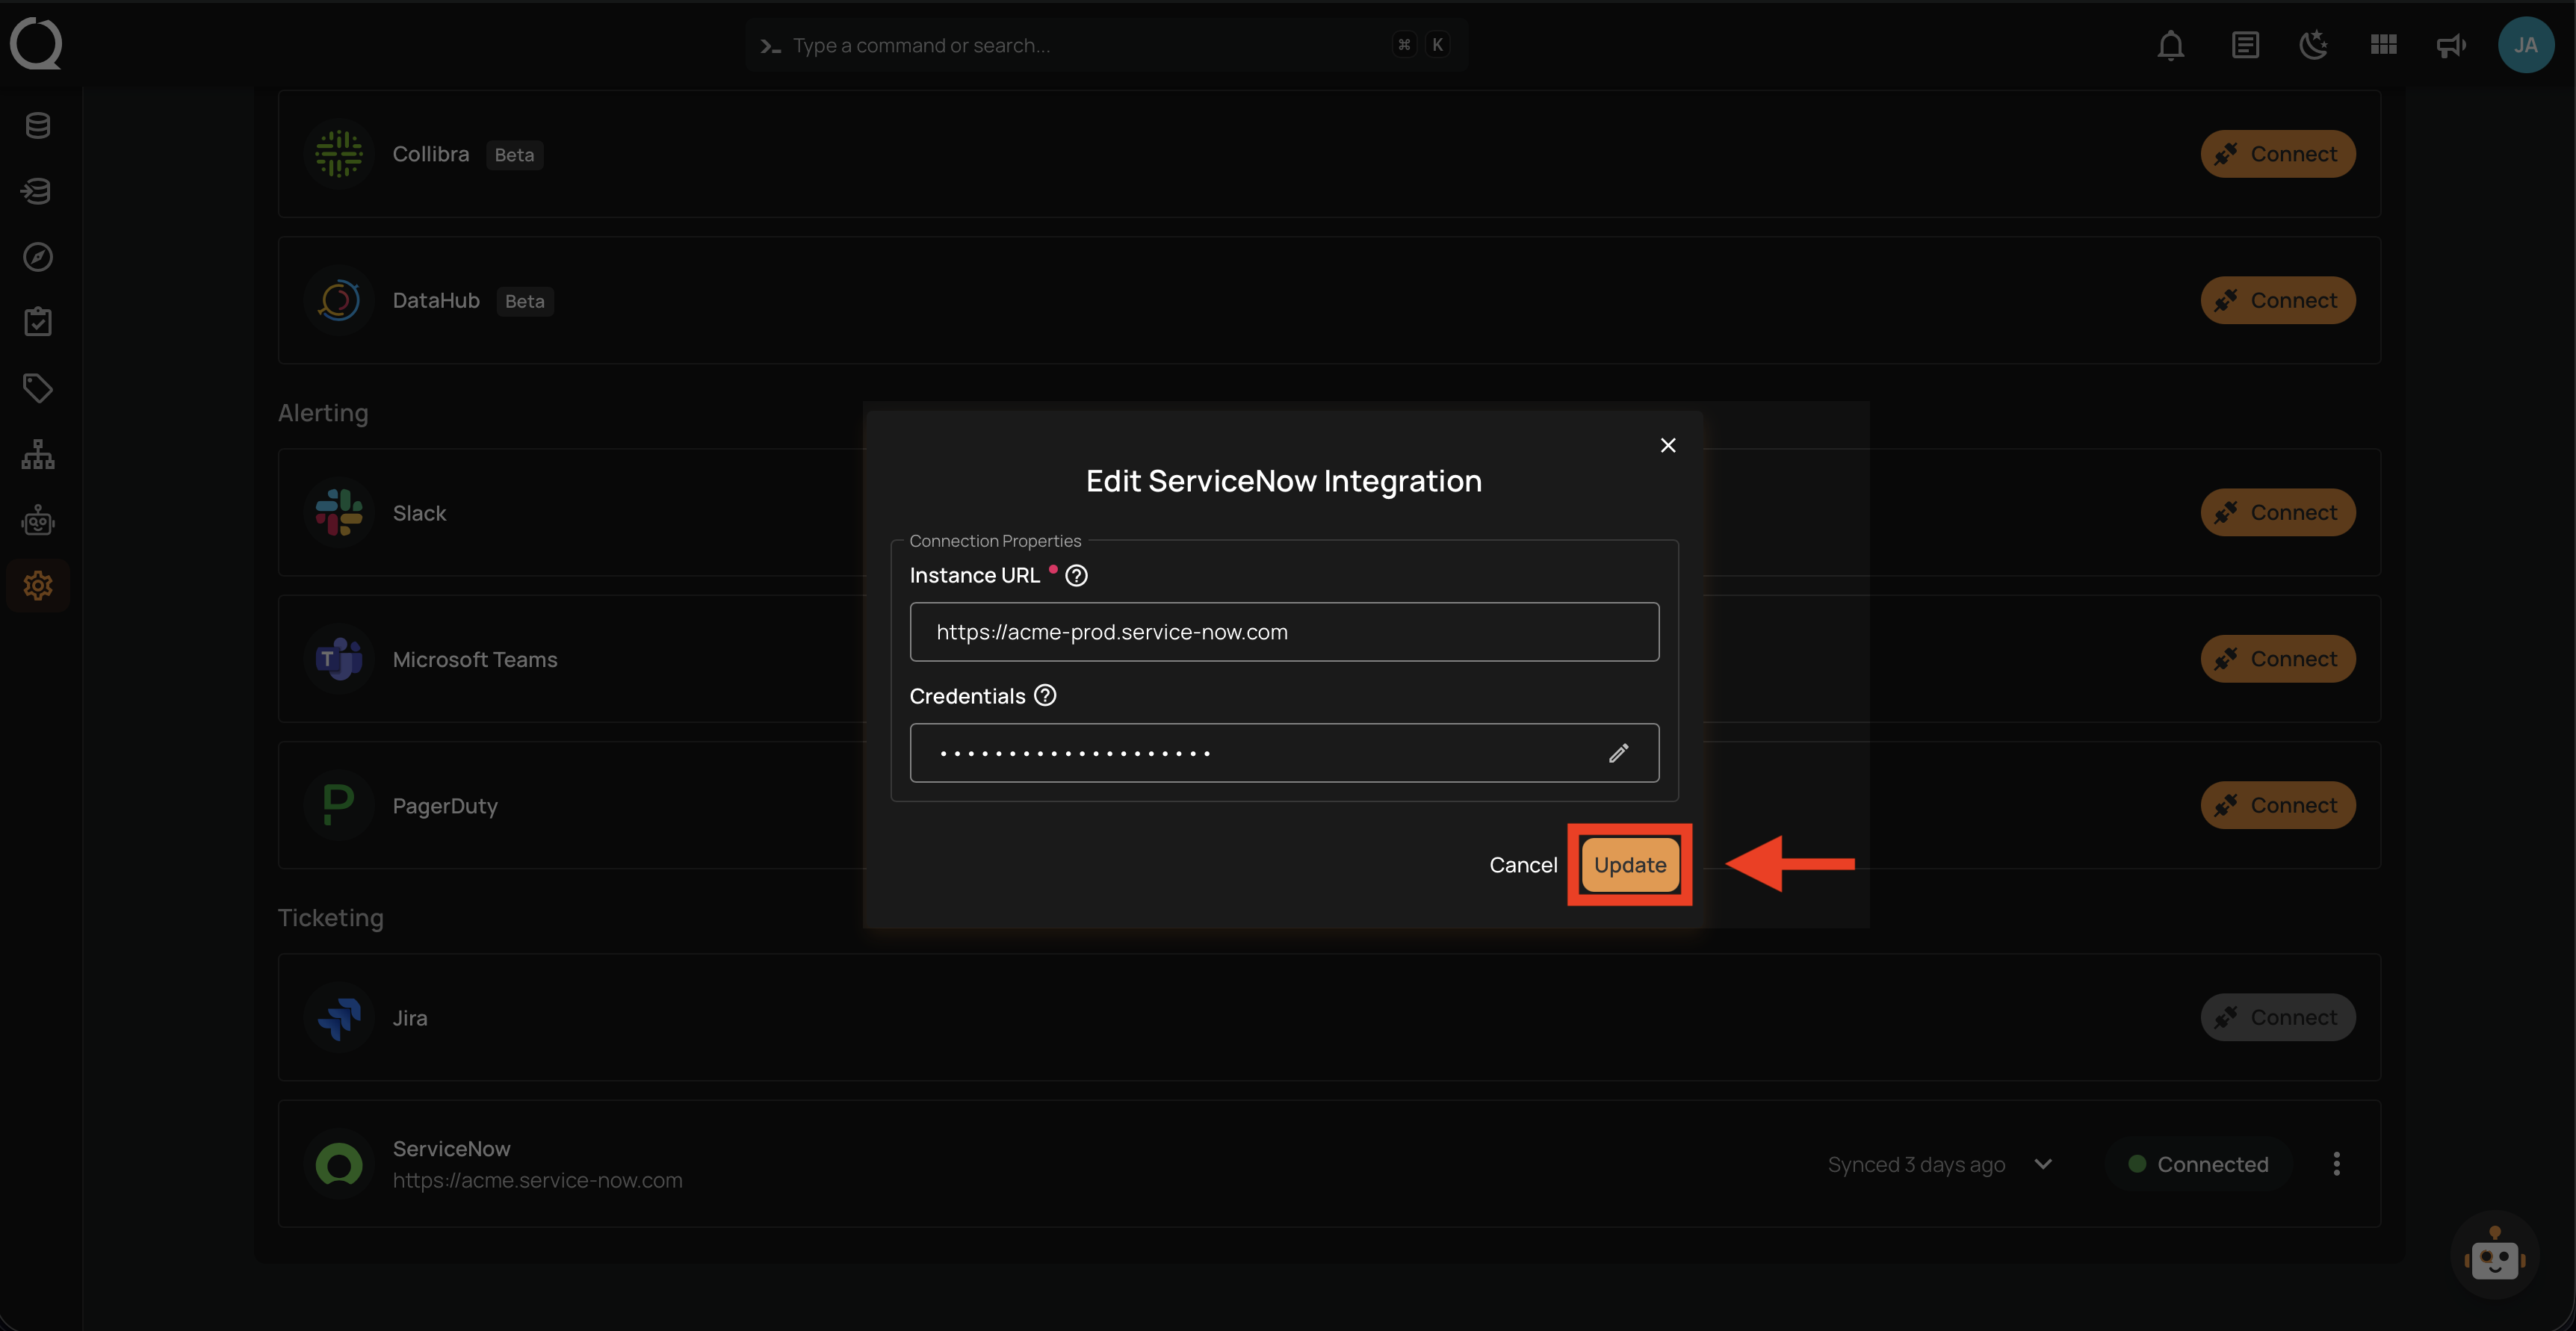Click the Update button in the dialog
This screenshot has height=1331, width=2576.
1629,865
